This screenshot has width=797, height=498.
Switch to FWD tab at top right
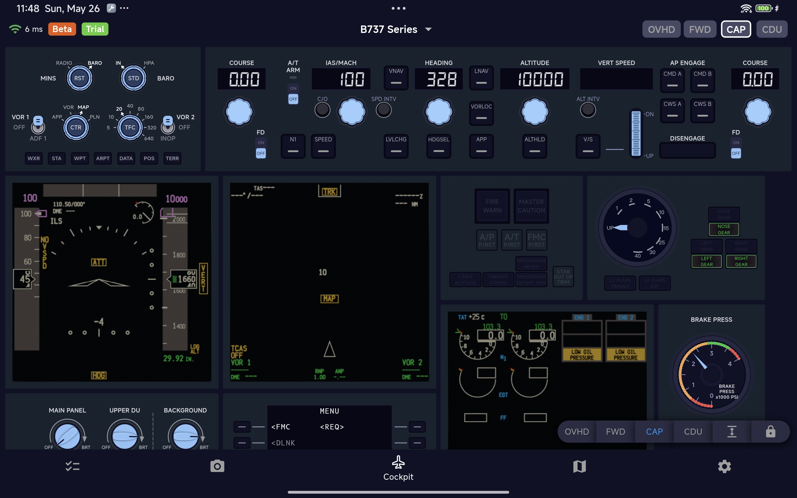point(700,29)
